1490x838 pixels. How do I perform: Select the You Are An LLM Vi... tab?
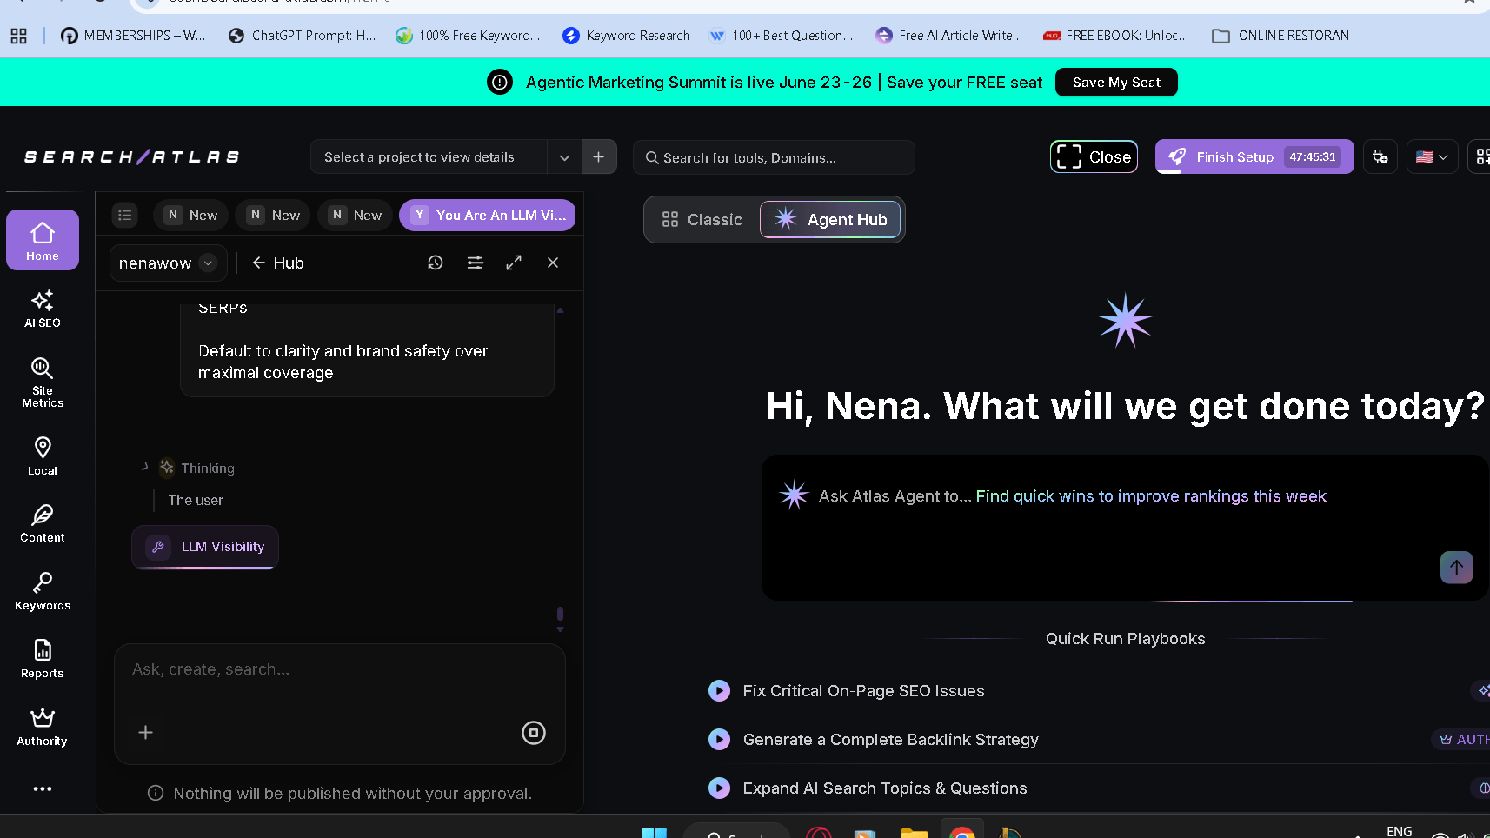point(488,215)
